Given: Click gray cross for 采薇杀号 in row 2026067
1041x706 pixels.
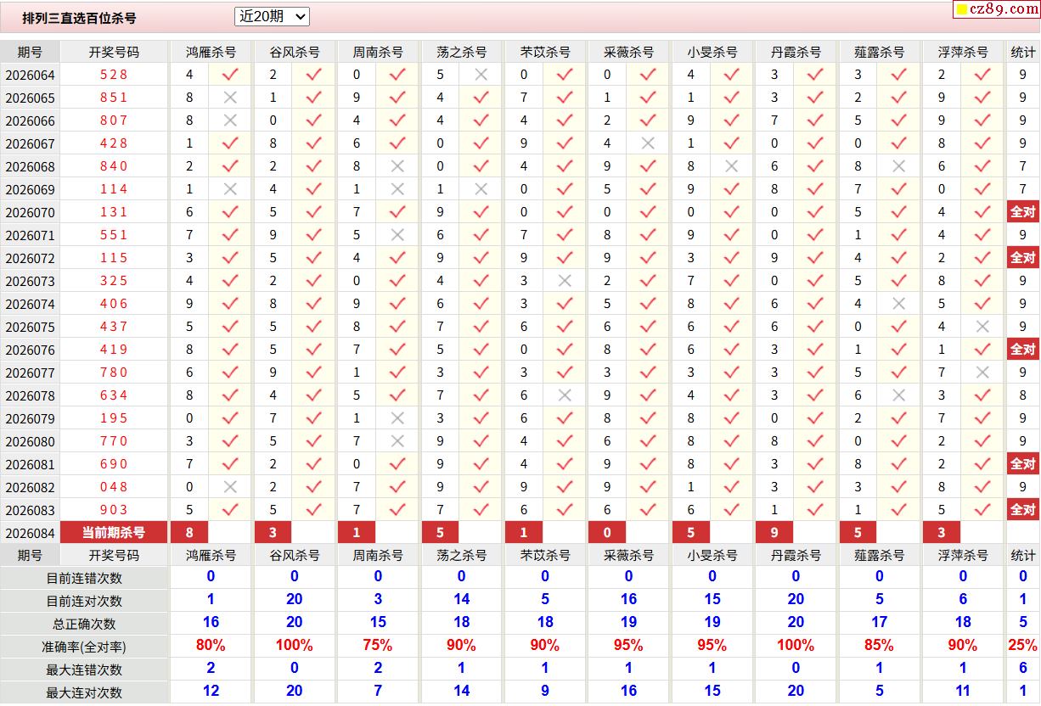Looking at the screenshot, I should click(649, 143).
